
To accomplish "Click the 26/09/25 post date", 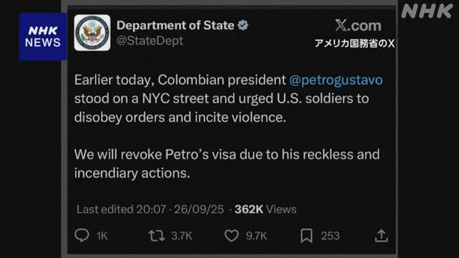I will click(x=199, y=209).
